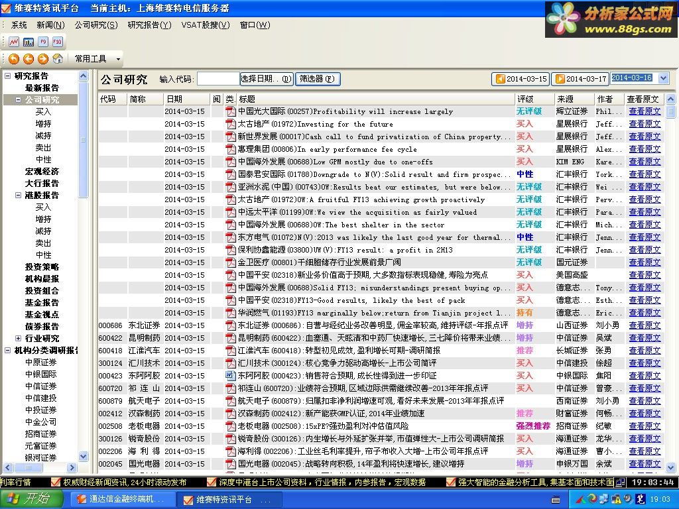The height and width of the screenshot is (509, 679).
Task: Open the 窗口(W) menu
Action: (x=255, y=25)
